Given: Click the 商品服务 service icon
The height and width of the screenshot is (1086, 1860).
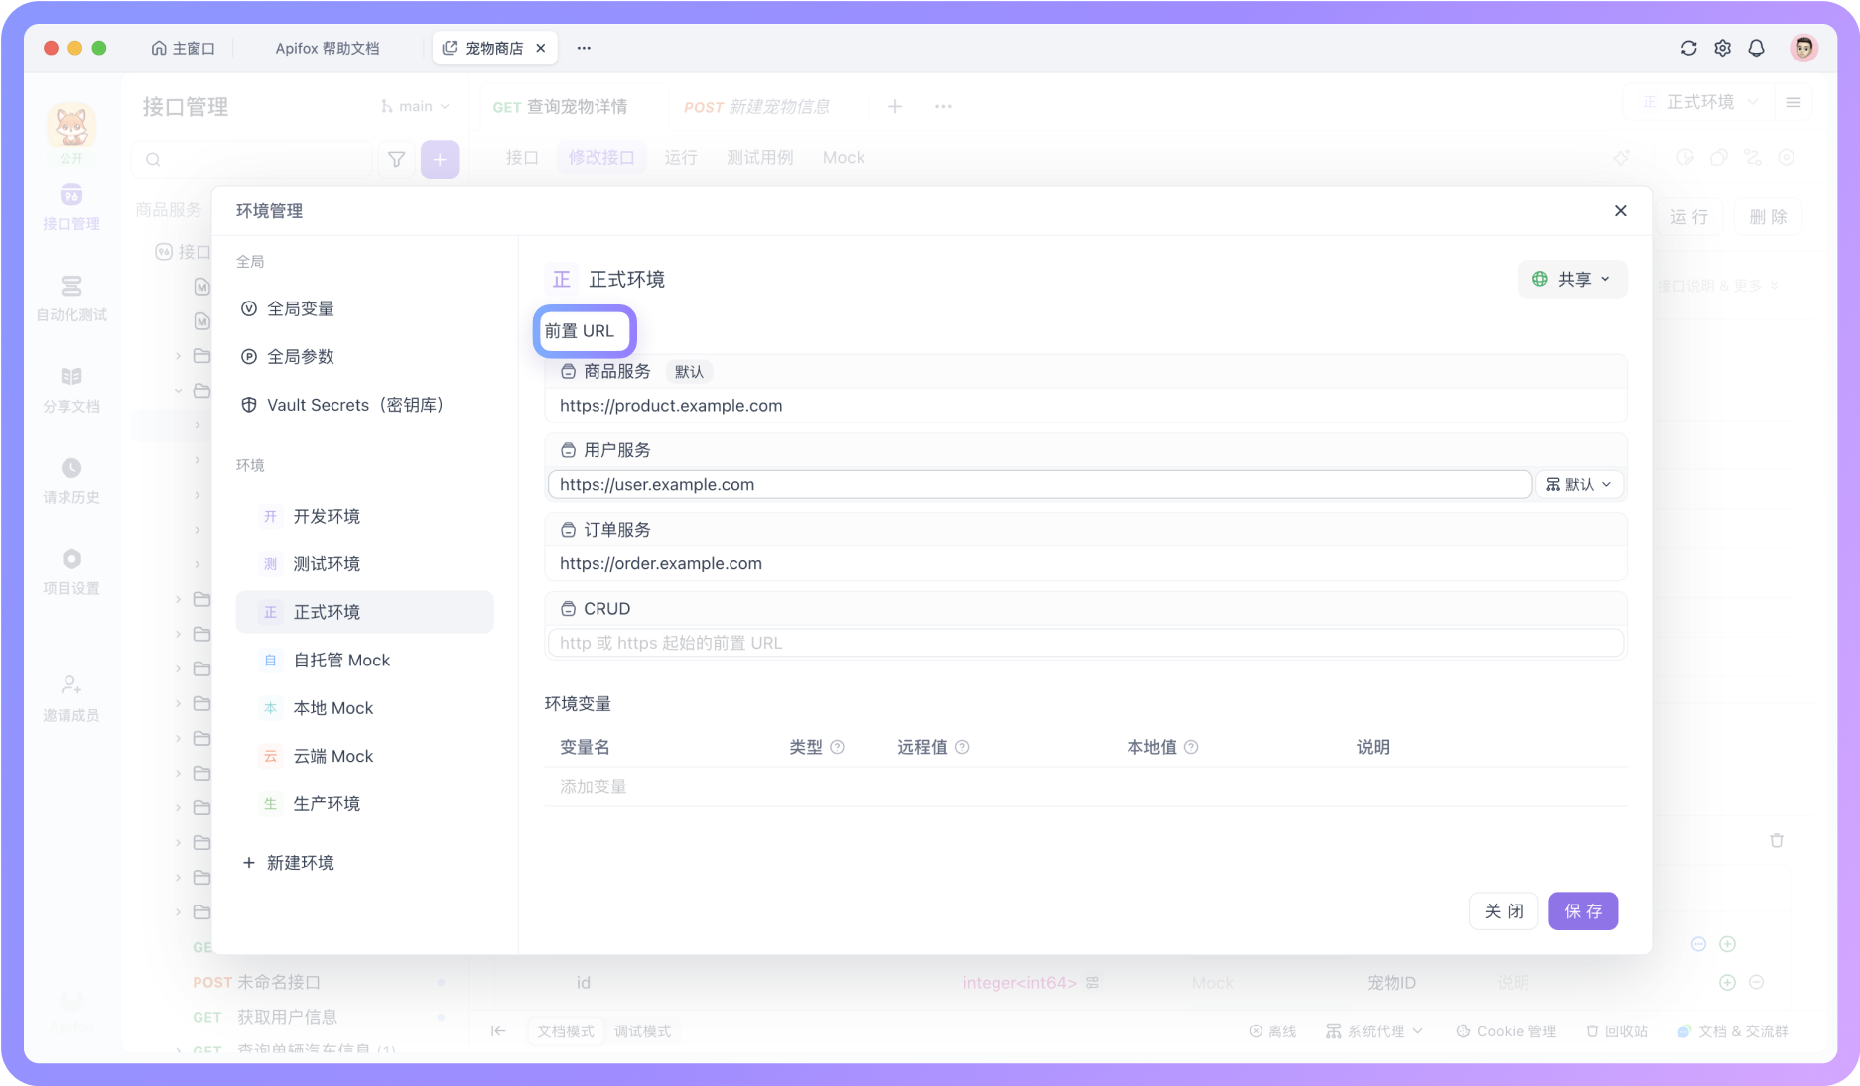Looking at the screenshot, I should tap(568, 371).
